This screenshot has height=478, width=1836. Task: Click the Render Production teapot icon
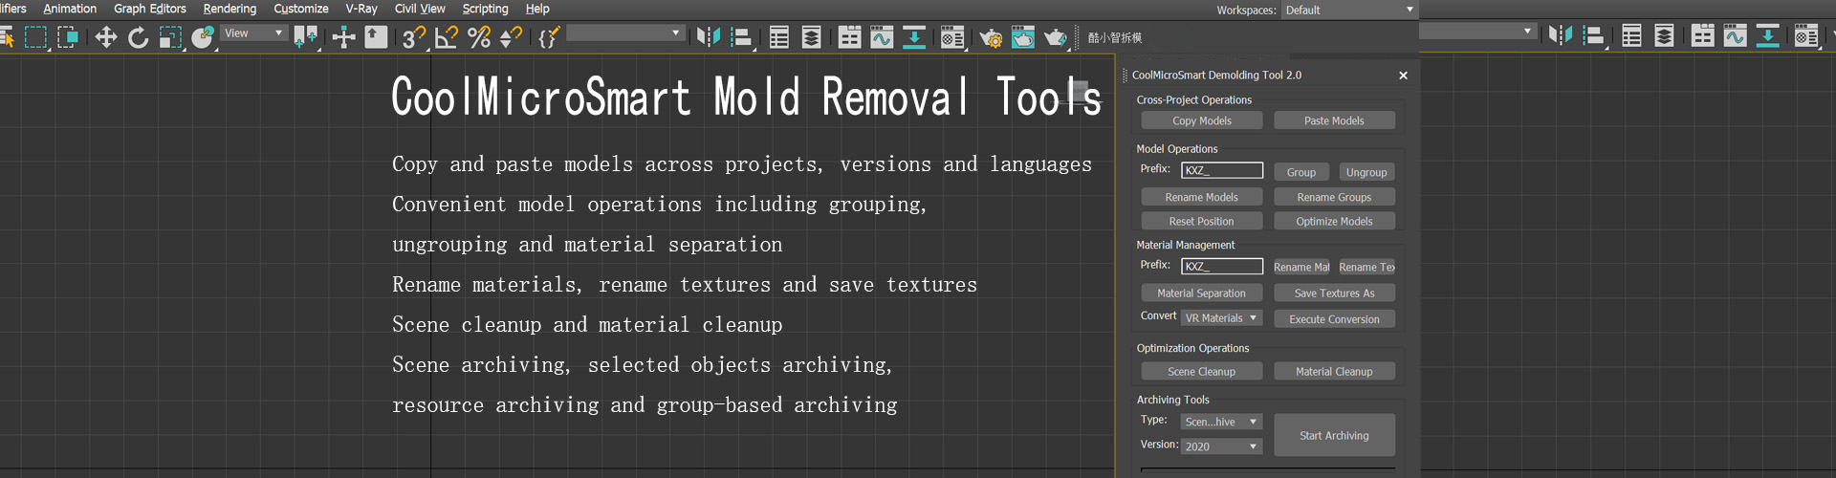[1055, 37]
